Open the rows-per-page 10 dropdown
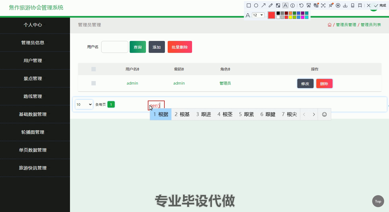 click(x=84, y=104)
